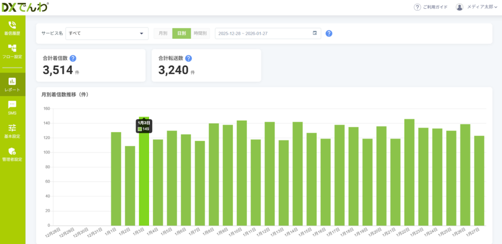Select the レポート report icon in sidebar

12,81
